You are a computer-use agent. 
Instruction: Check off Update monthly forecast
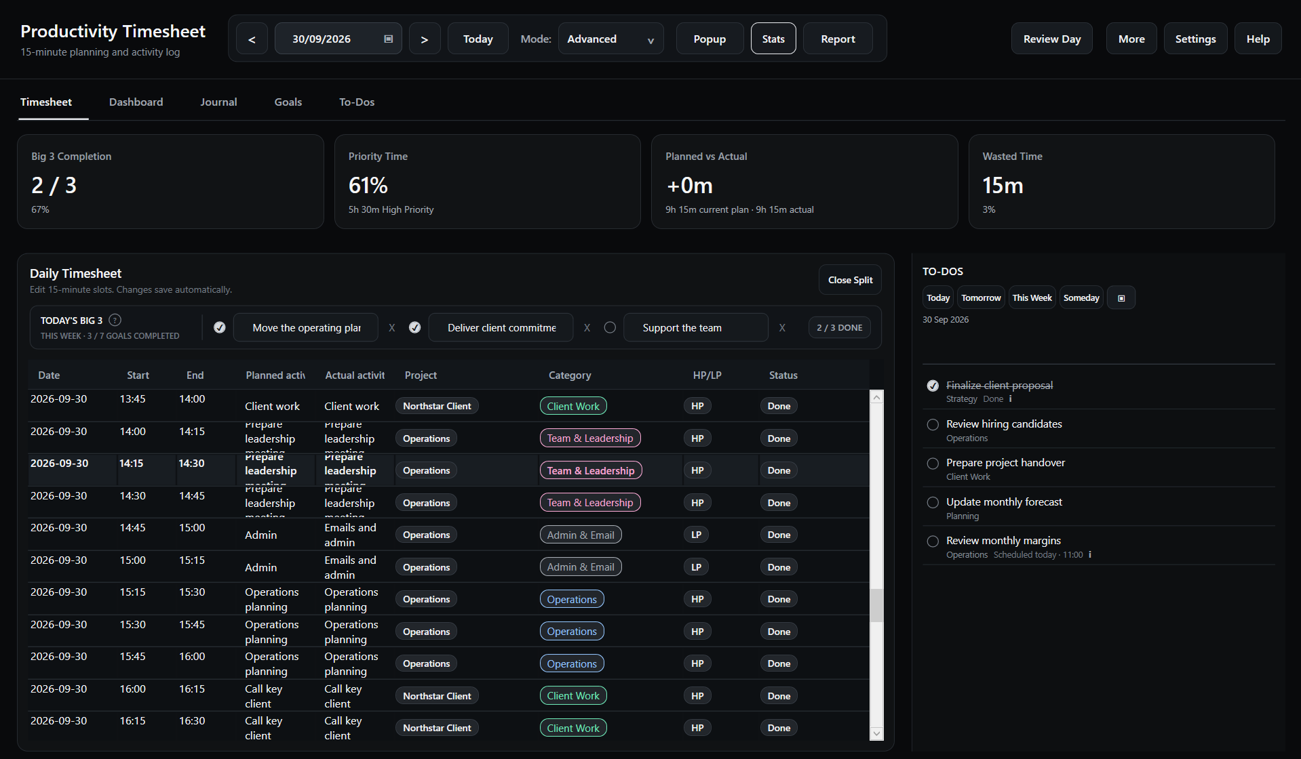[933, 502]
